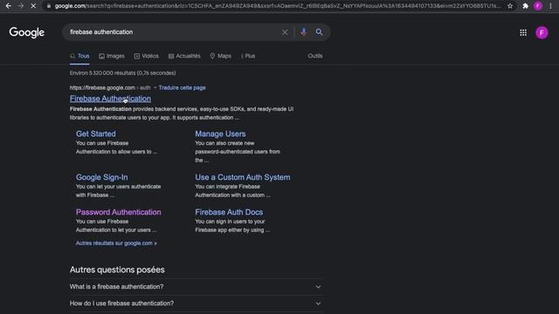Click Autres résultats sur google.com link
This screenshot has height=314, width=559.
tap(116, 243)
